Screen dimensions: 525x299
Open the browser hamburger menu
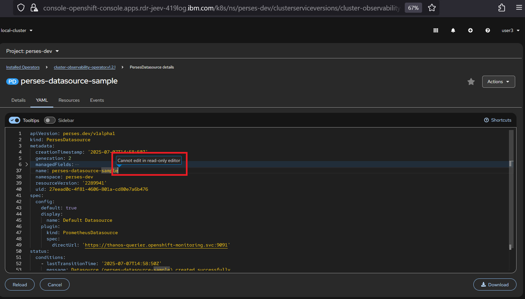(519, 7)
